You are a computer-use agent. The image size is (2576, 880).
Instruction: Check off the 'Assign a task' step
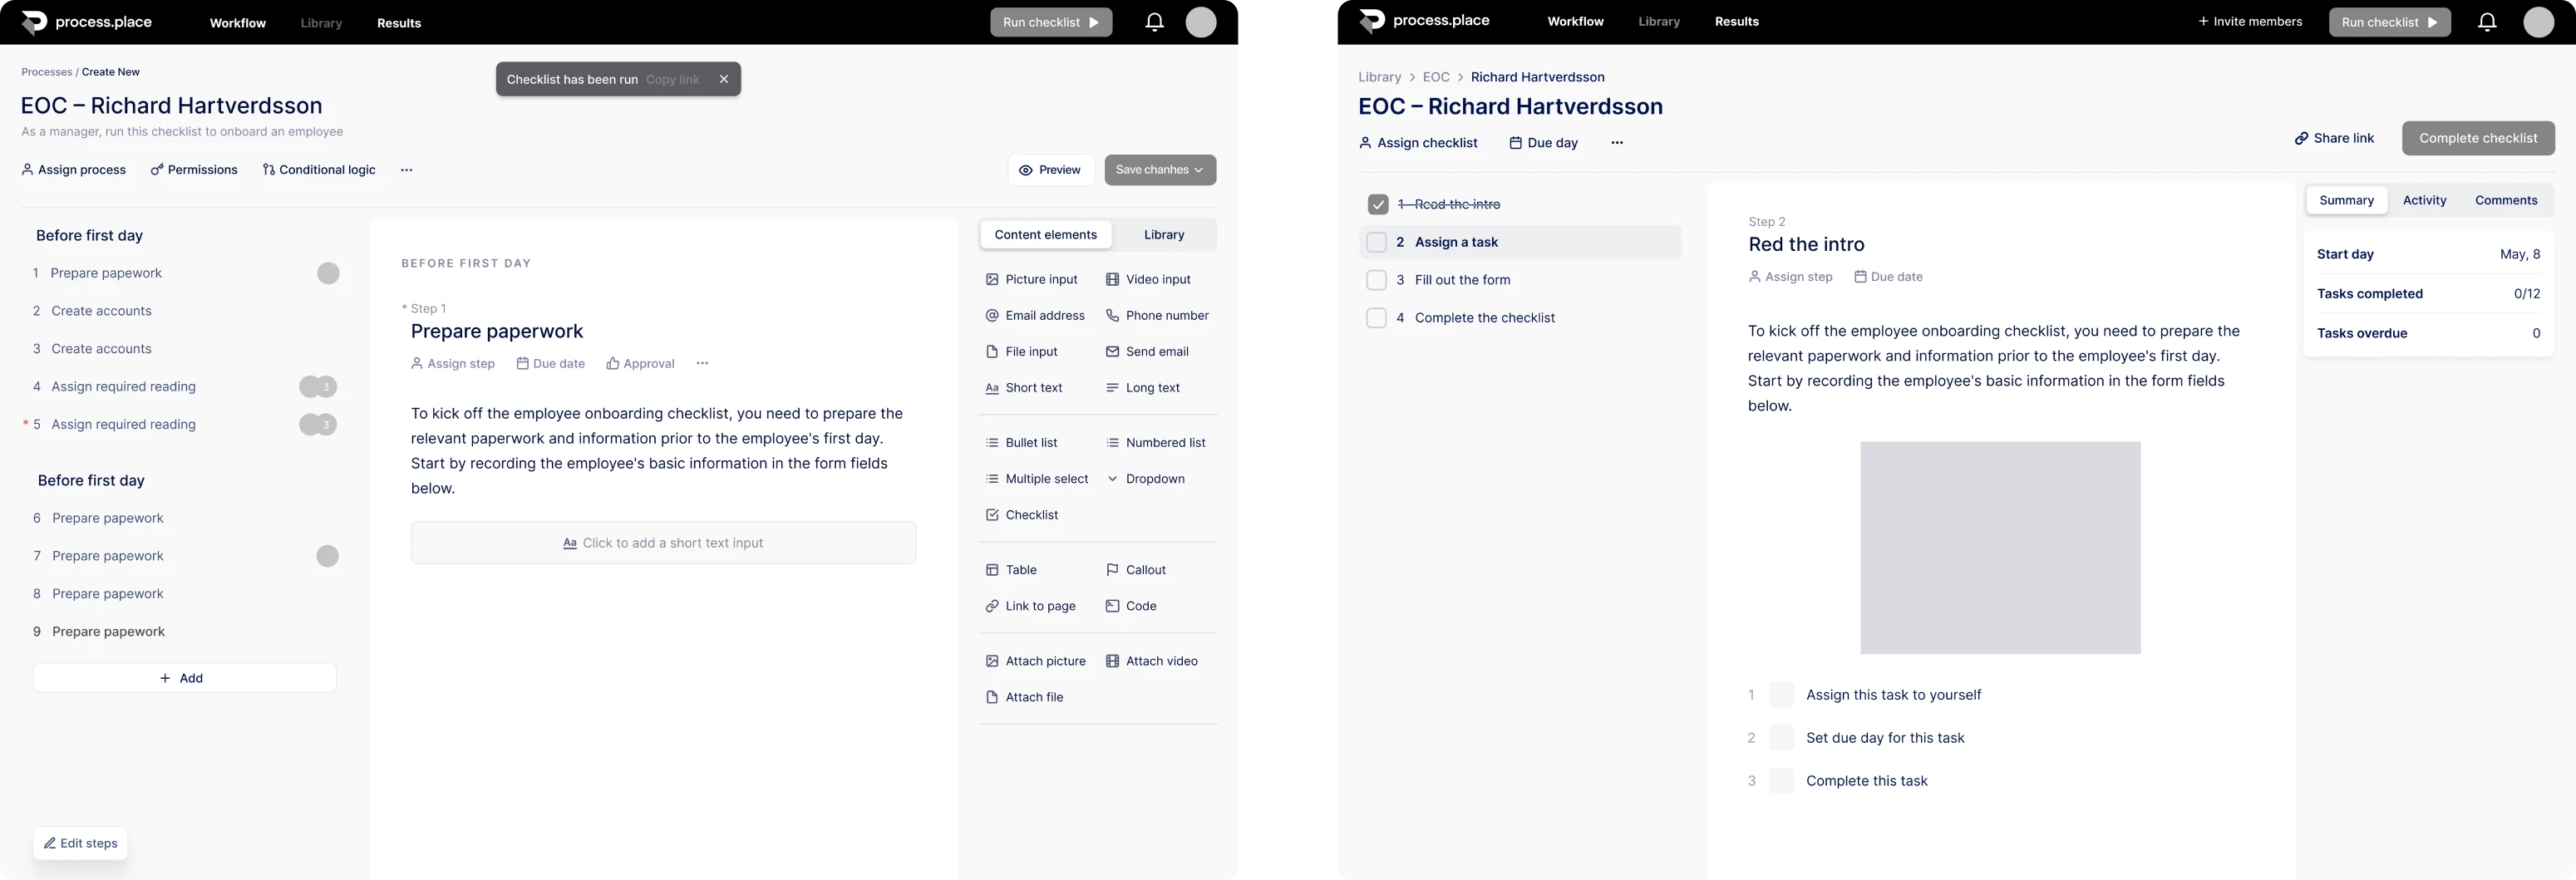point(1377,242)
